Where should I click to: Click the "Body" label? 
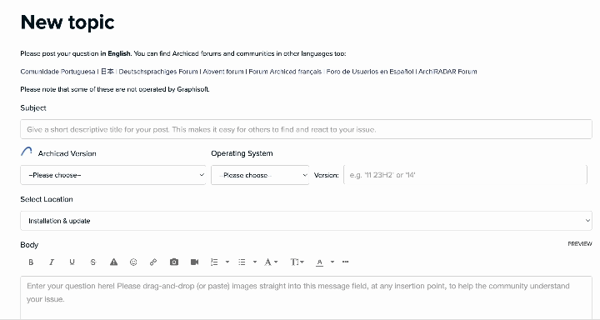(x=29, y=245)
